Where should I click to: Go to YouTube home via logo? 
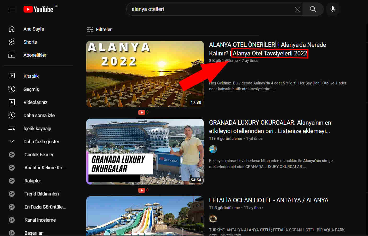pos(38,9)
